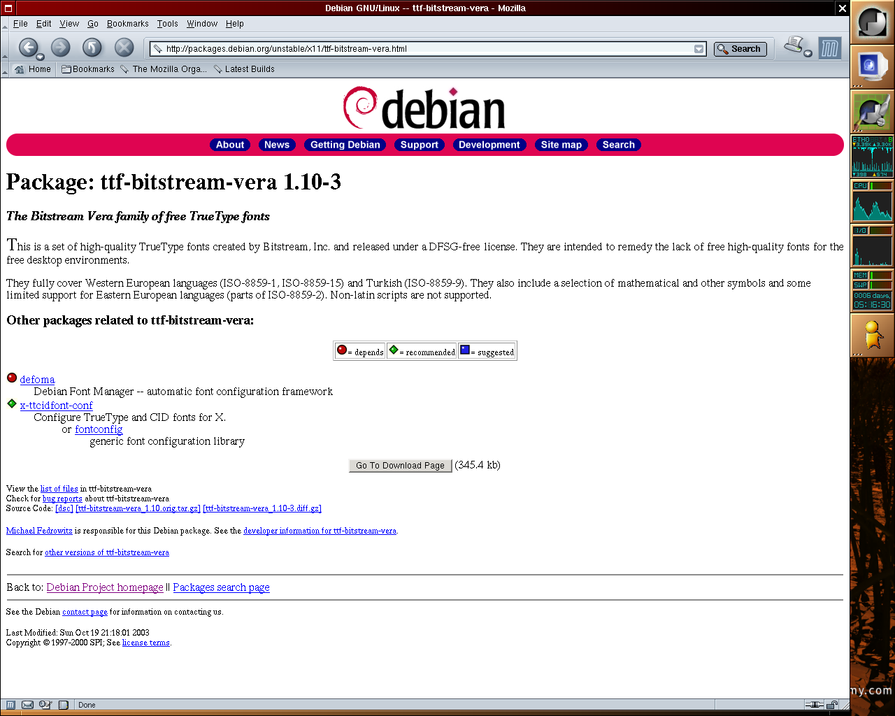Click Getting Debian in the nav bar

click(x=345, y=145)
